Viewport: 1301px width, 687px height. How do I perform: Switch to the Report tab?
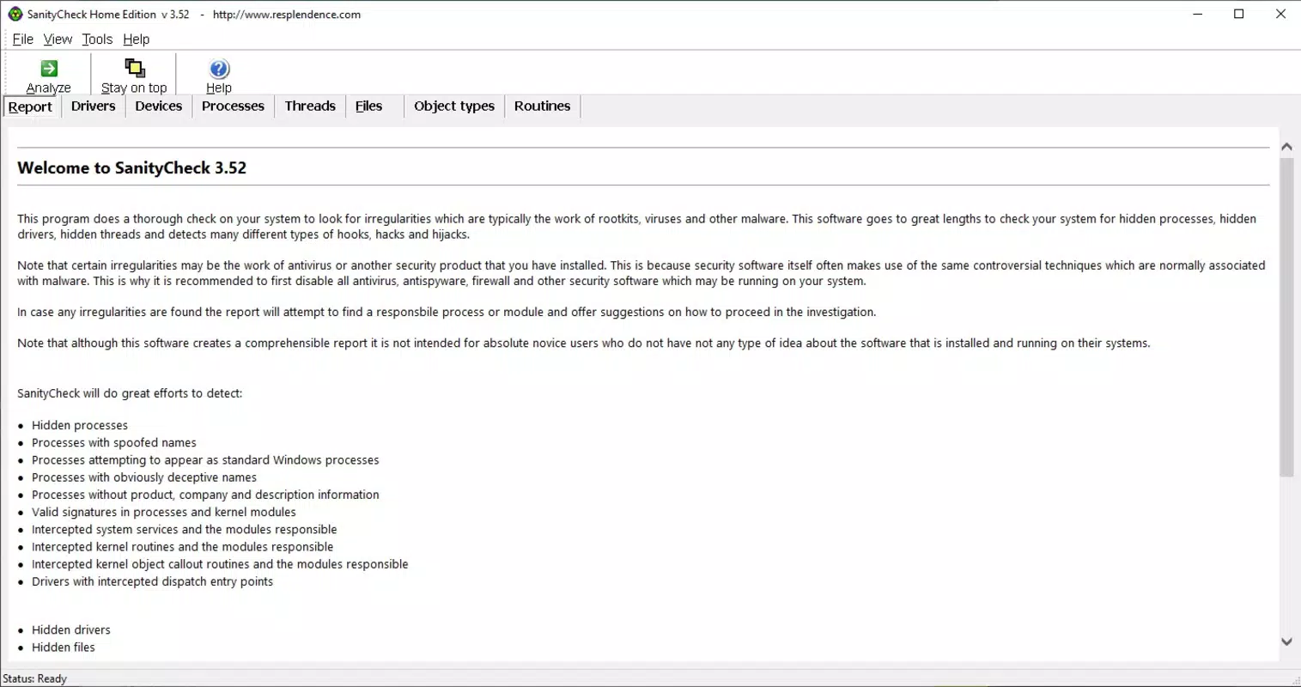click(x=31, y=106)
